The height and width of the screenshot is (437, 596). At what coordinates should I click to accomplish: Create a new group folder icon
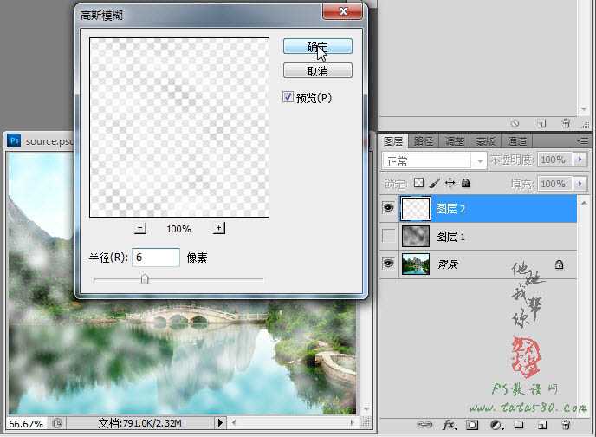click(519, 425)
